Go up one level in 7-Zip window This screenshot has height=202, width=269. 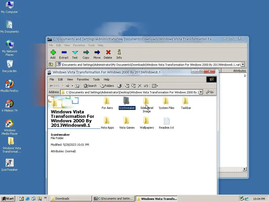point(51,65)
